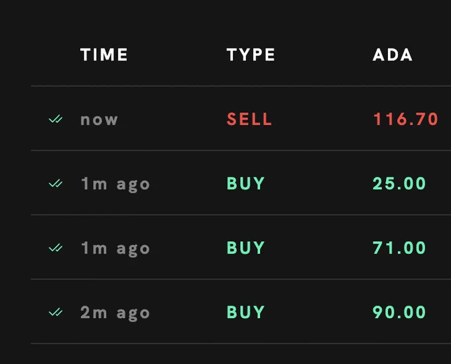
Task: Select the 'now' timestamp
Action: point(99,120)
